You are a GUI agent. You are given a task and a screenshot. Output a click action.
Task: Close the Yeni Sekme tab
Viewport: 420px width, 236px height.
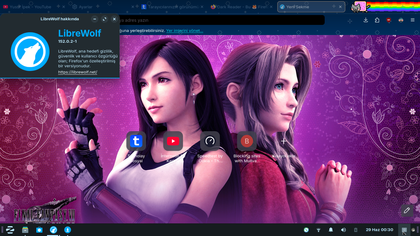coord(340,7)
